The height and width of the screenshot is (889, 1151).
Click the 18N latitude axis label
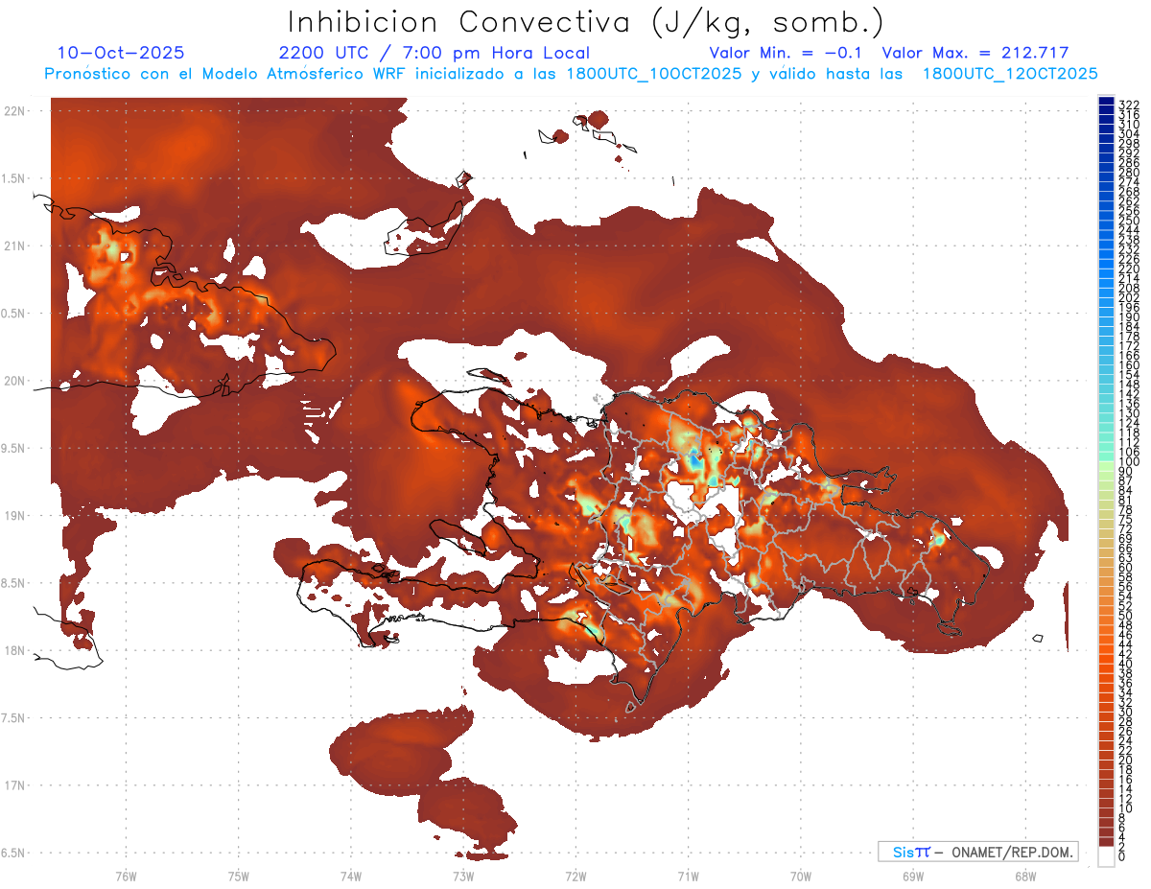pos(16,650)
